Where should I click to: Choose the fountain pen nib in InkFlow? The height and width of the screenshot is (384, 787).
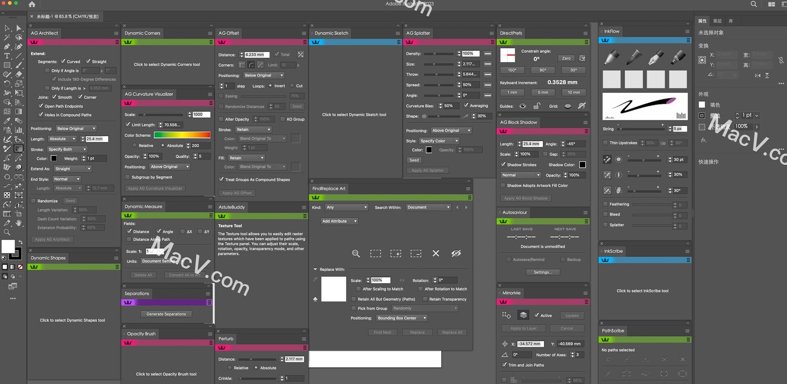656,57
